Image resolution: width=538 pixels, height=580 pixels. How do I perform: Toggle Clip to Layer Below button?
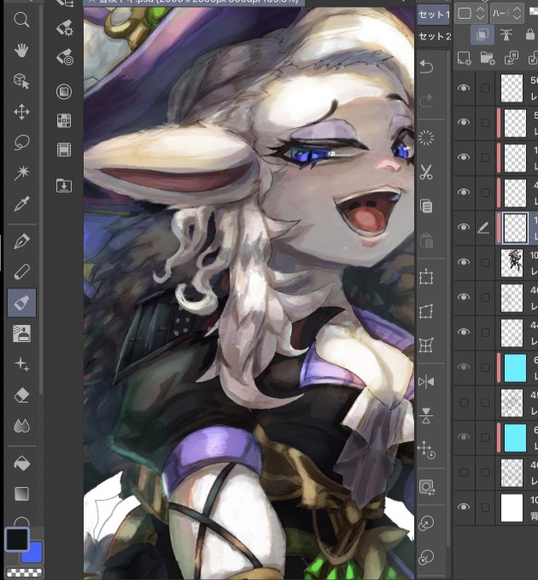pyautogui.click(x=482, y=35)
